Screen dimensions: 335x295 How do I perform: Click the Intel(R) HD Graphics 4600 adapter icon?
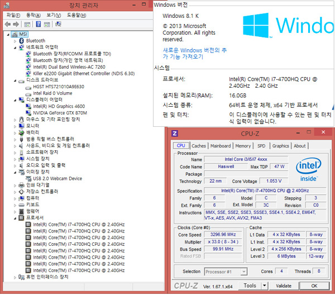pos(28,106)
